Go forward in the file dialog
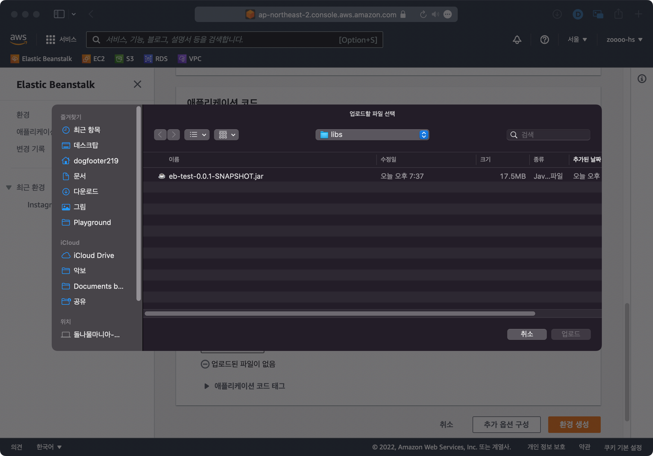Viewport: 653px width, 456px height. (174, 135)
